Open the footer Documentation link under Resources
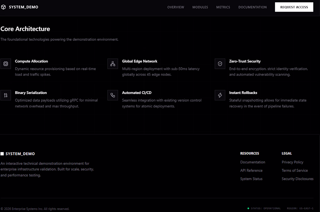 pyautogui.click(x=253, y=162)
